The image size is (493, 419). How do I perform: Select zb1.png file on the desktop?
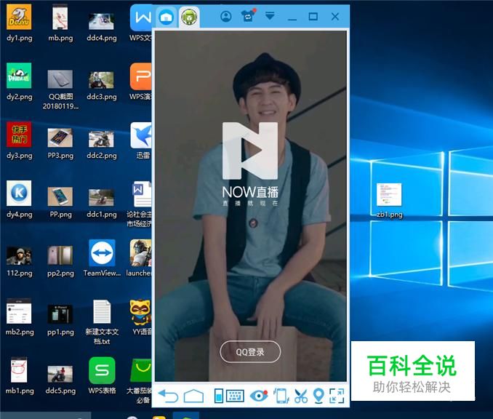click(389, 200)
